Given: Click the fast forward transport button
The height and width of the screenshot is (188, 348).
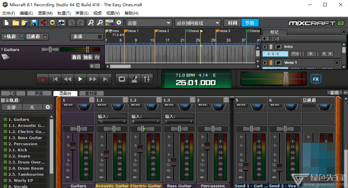Looking at the screenshot, I should coord(93,79).
